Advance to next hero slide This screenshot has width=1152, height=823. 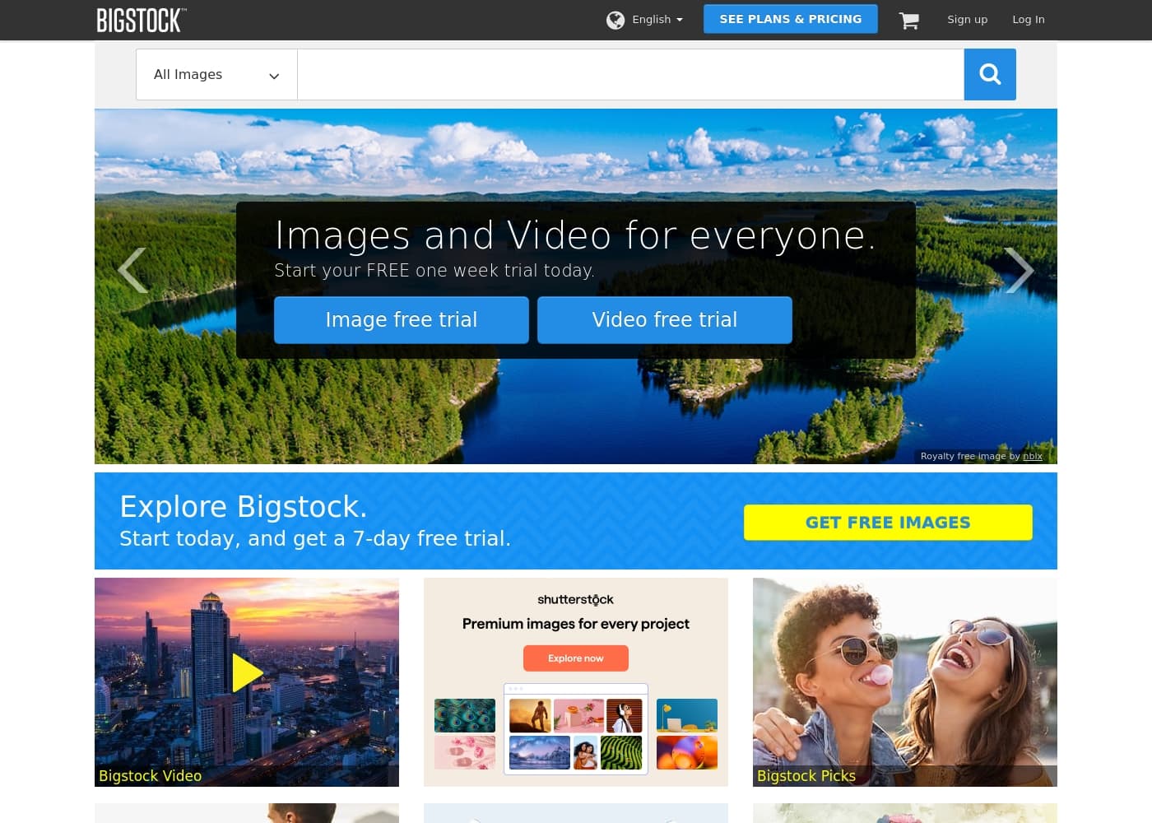click(x=1019, y=270)
